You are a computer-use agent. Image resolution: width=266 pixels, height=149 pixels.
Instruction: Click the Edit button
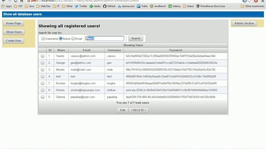click(x=123, y=110)
